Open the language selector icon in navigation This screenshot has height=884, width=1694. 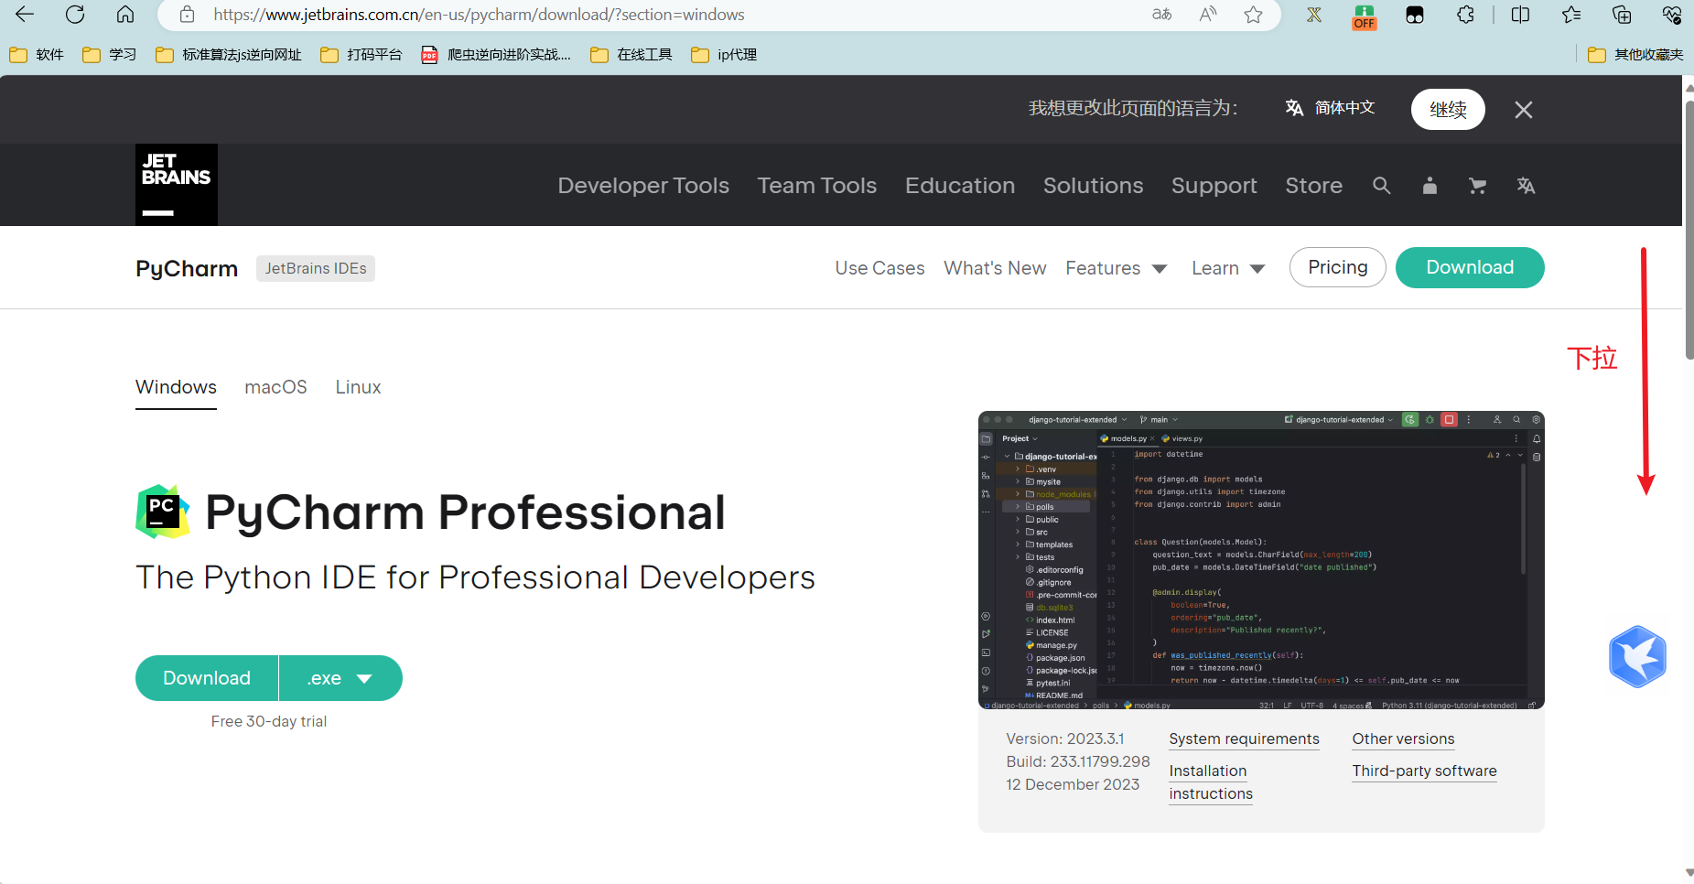click(x=1526, y=186)
